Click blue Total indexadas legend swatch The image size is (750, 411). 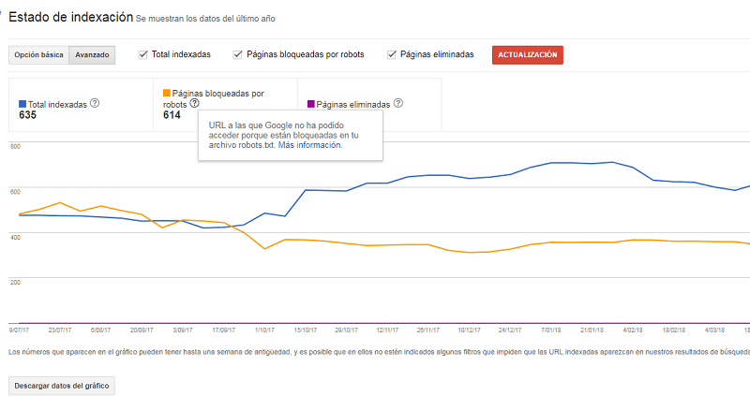[x=22, y=105]
